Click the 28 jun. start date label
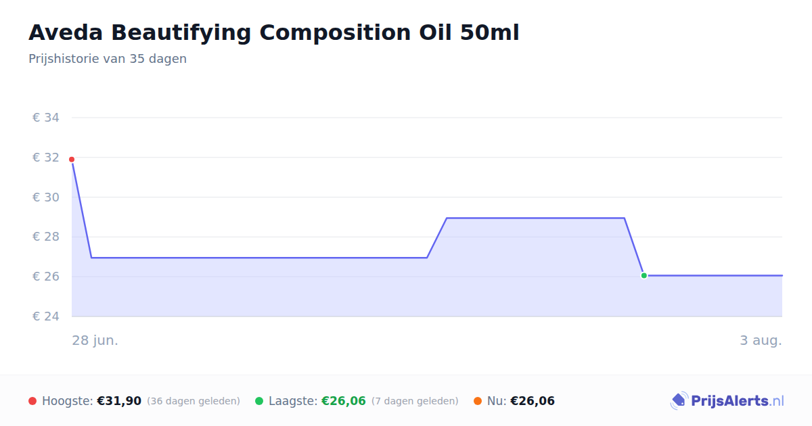 tap(95, 340)
